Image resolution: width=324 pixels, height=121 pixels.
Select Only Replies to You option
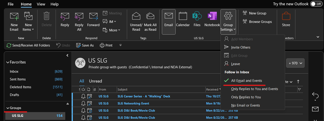pyautogui.click(x=246, y=97)
